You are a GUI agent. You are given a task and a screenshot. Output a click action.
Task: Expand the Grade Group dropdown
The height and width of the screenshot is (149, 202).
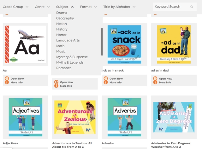[15, 7]
